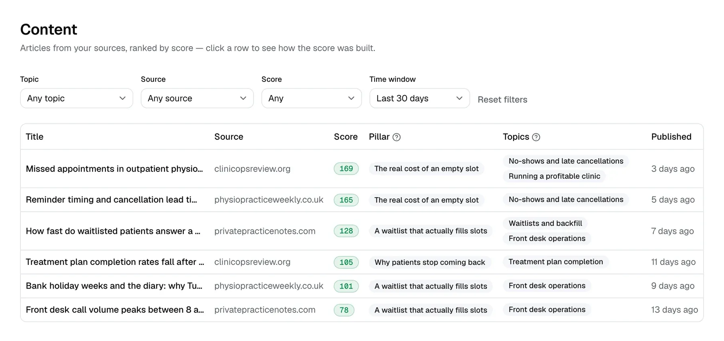Click the Topics help question-mark icon
This screenshot has width=724, height=341.
pyautogui.click(x=536, y=137)
